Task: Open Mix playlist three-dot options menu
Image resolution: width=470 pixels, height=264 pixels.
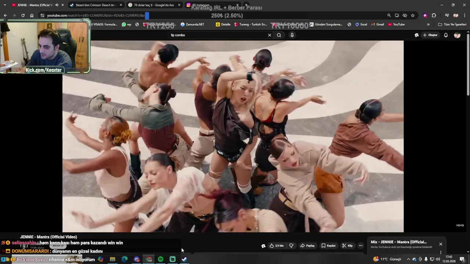Action: 441,252
